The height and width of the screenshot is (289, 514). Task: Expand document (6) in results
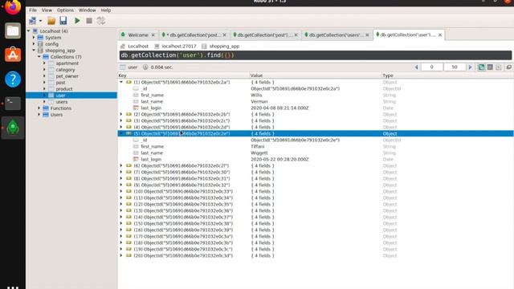[121, 165]
